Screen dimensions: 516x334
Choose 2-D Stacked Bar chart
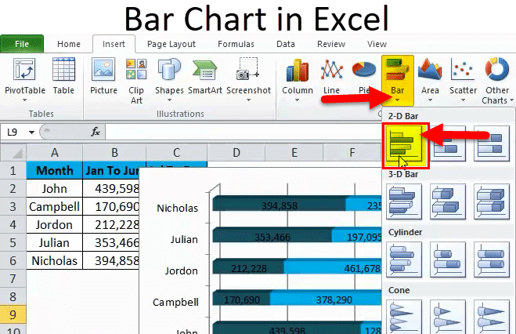[448, 143]
